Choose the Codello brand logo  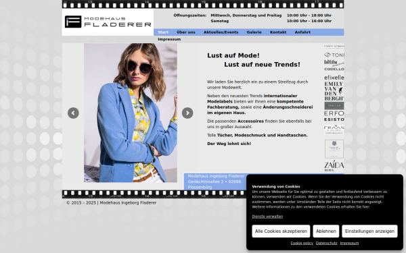point(334,69)
